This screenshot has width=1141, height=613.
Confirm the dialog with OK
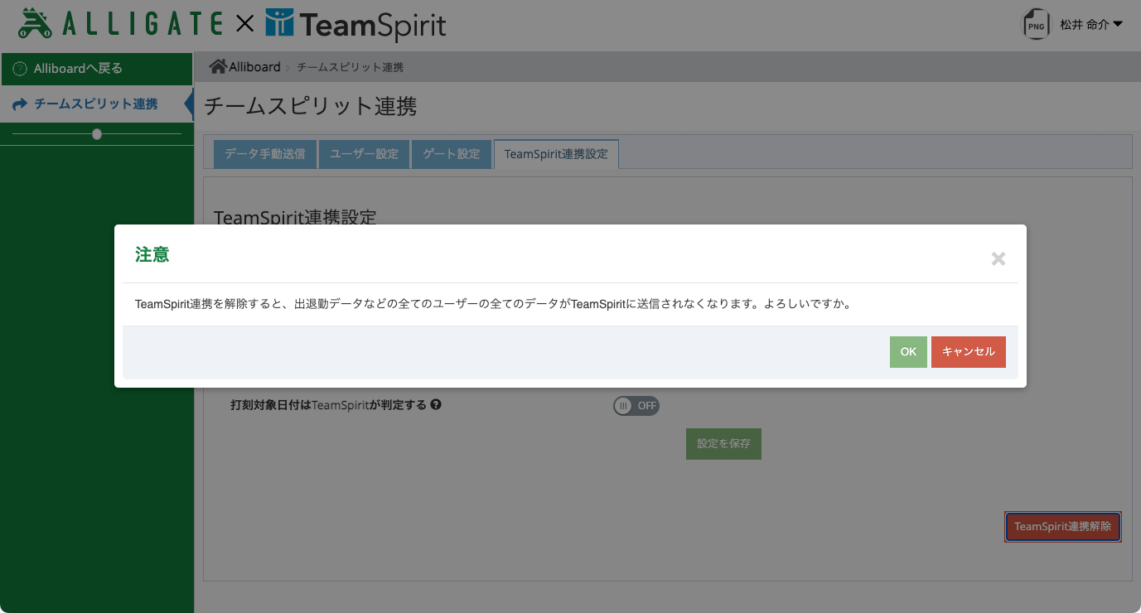coord(908,352)
